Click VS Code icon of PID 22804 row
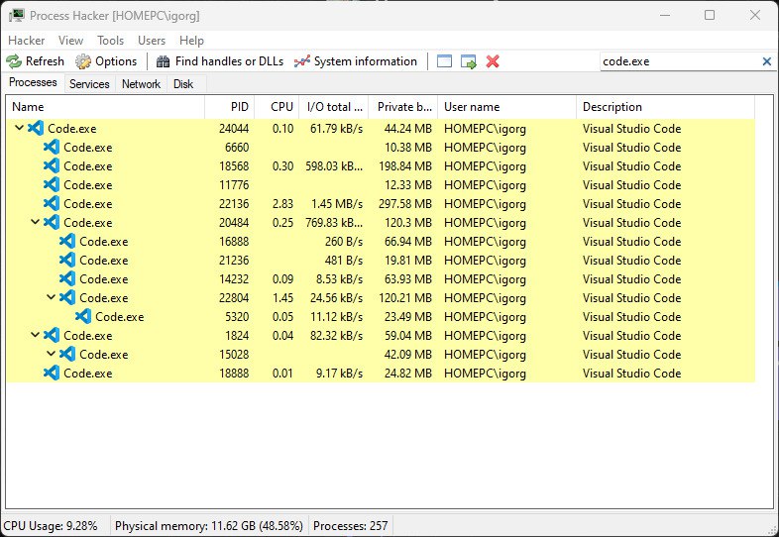Image resolution: width=779 pixels, height=537 pixels. [x=67, y=297]
